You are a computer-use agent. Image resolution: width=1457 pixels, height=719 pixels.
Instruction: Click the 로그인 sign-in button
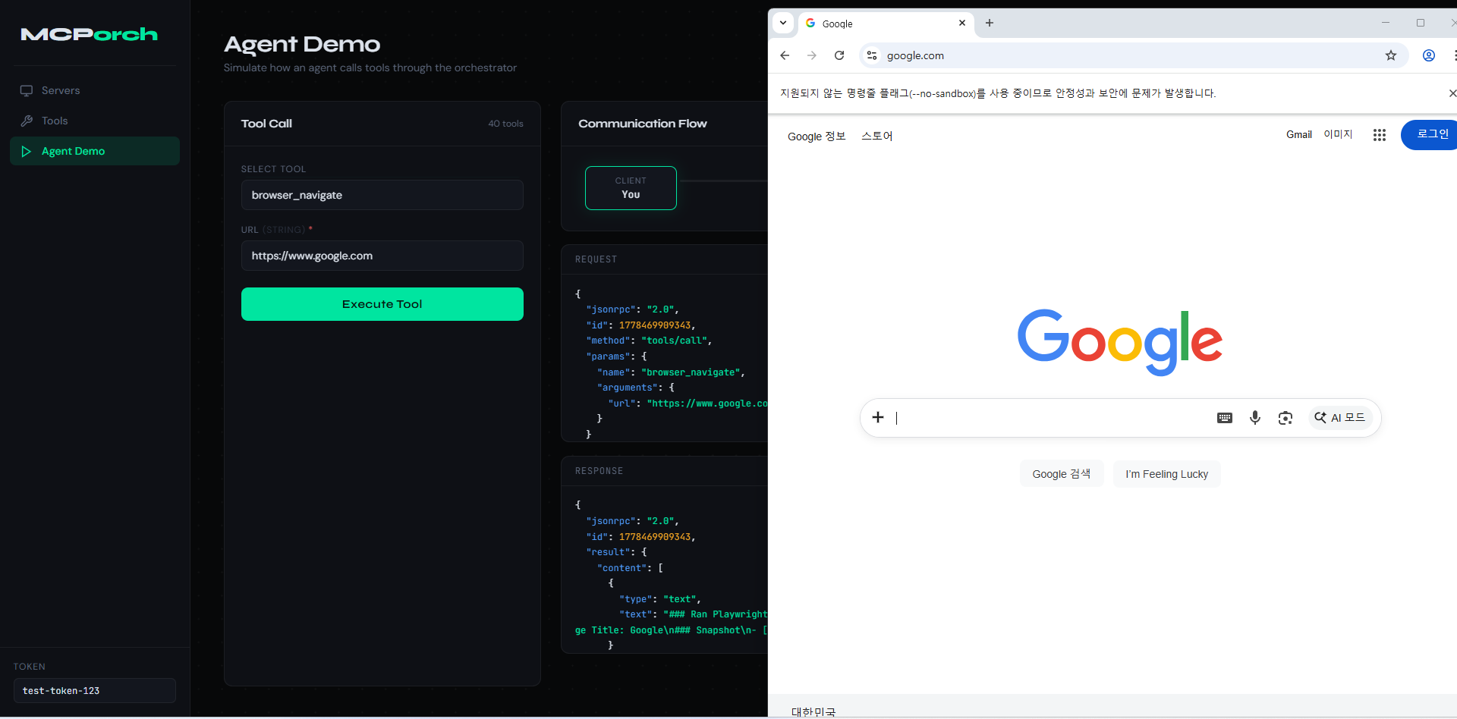tap(1430, 134)
